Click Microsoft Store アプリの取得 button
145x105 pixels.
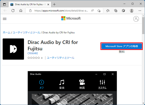click(x=122, y=46)
